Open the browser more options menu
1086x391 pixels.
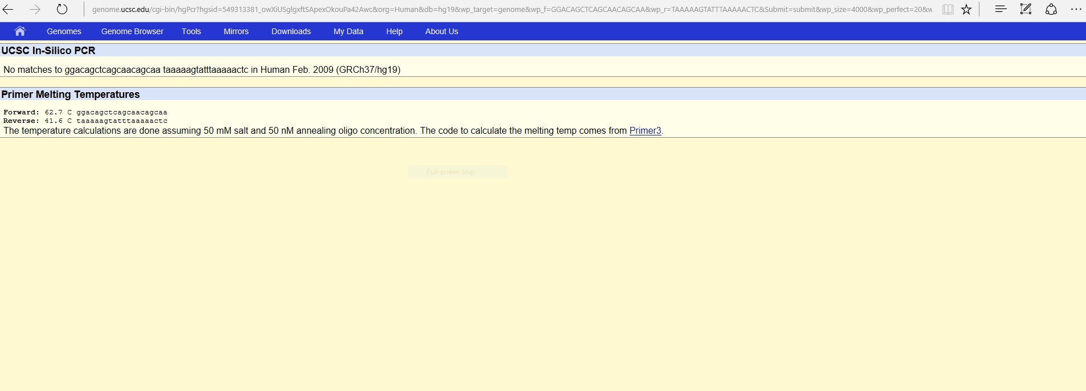pos(1076,9)
